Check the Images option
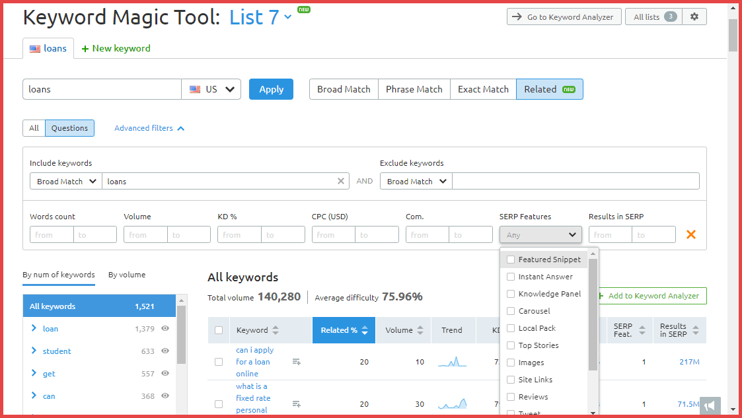 click(x=511, y=363)
